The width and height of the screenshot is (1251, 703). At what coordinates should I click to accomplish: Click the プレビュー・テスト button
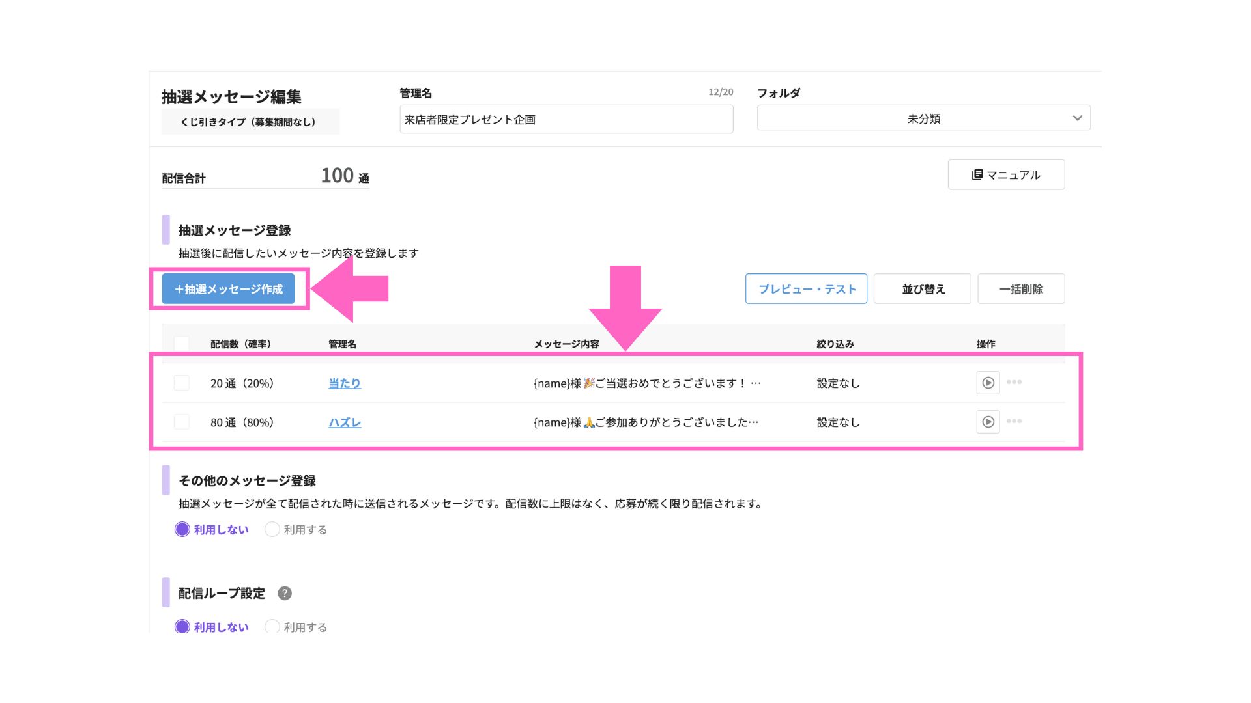click(806, 289)
